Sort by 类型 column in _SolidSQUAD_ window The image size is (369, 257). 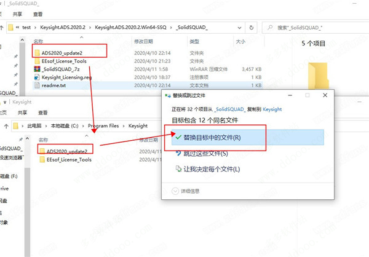click(x=194, y=42)
